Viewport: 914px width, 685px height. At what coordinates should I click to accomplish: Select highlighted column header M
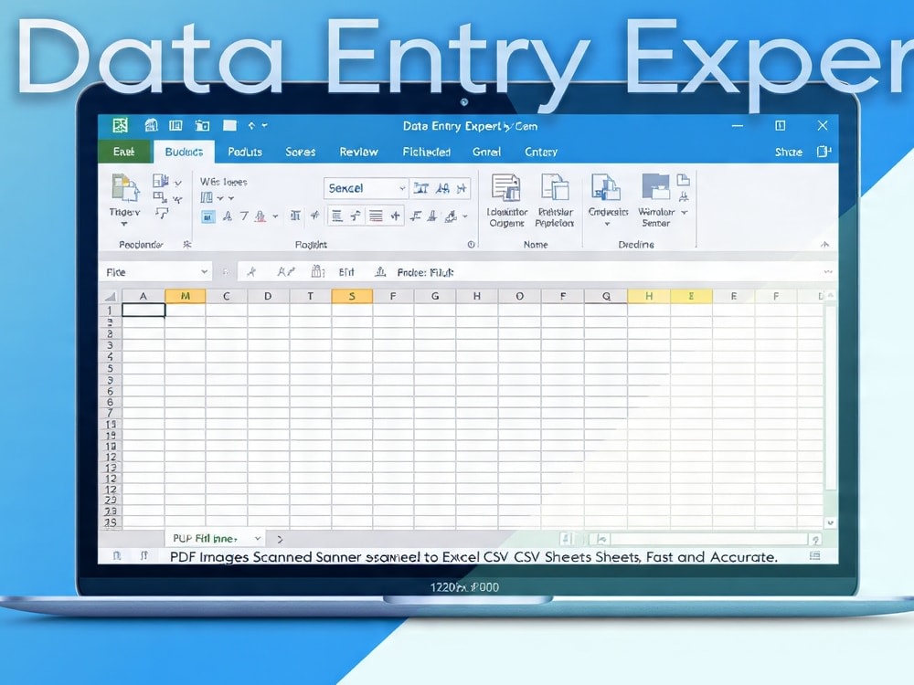click(186, 296)
